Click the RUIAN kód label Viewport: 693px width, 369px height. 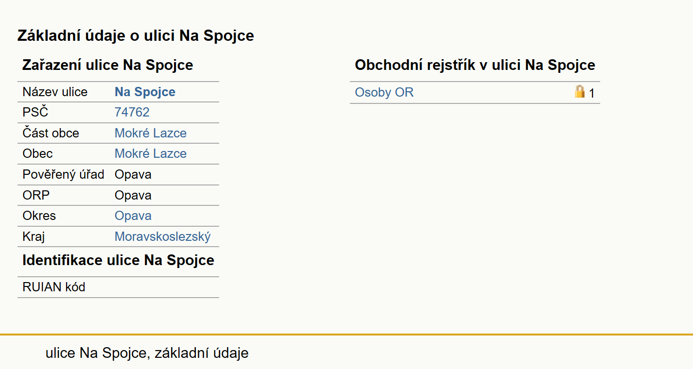(54, 287)
